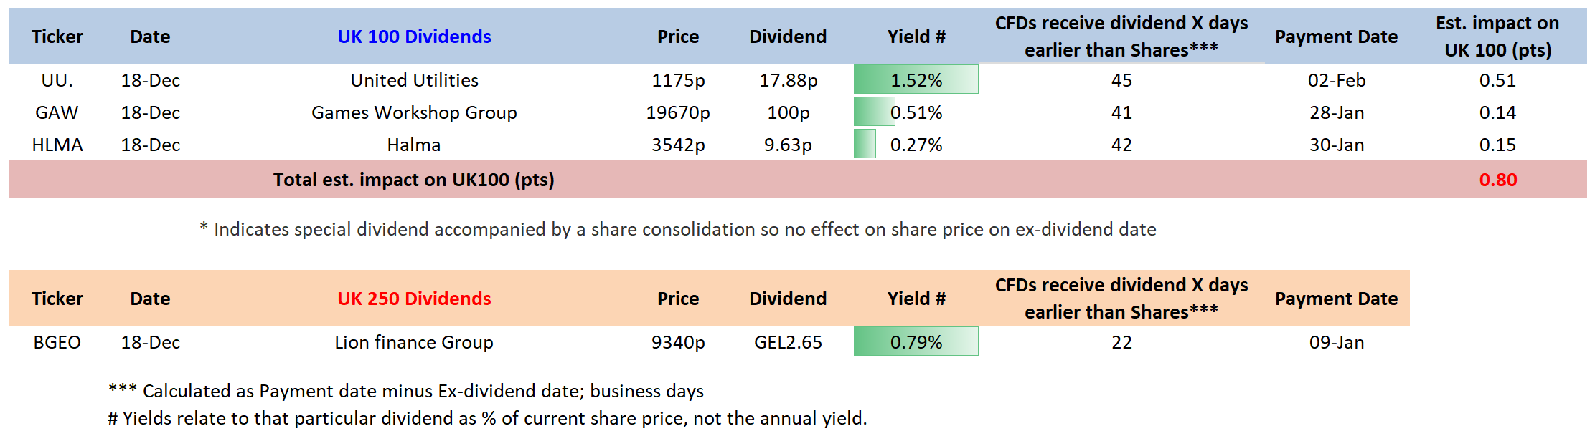Click the UU. ticker cell
Image resolution: width=1595 pixels, height=441 pixels.
(57, 80)
